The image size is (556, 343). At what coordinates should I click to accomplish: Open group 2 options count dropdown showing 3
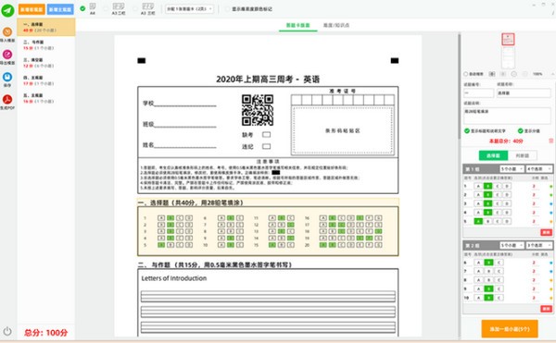click(x=539, y=245)
